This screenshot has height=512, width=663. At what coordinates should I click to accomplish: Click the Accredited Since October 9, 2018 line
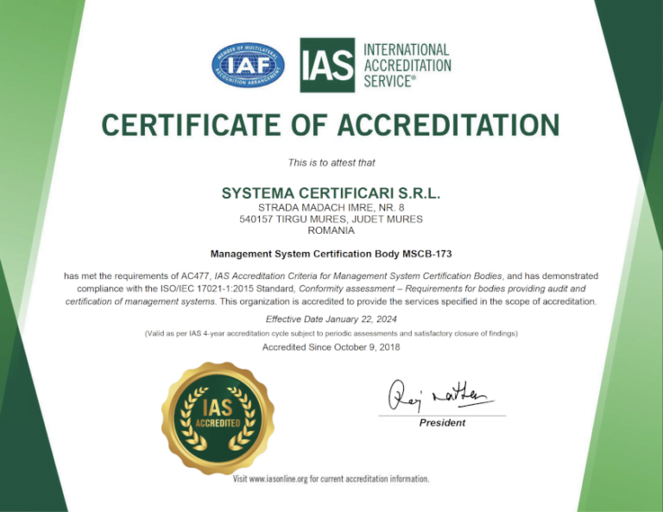click(x=331, y=347)
